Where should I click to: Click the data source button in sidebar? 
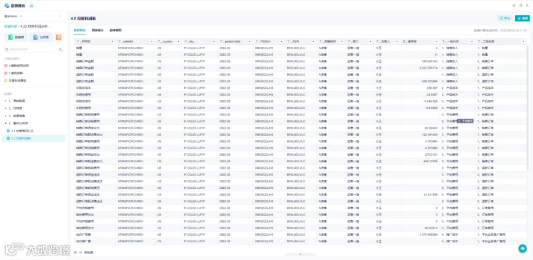(x=16, y=37)
